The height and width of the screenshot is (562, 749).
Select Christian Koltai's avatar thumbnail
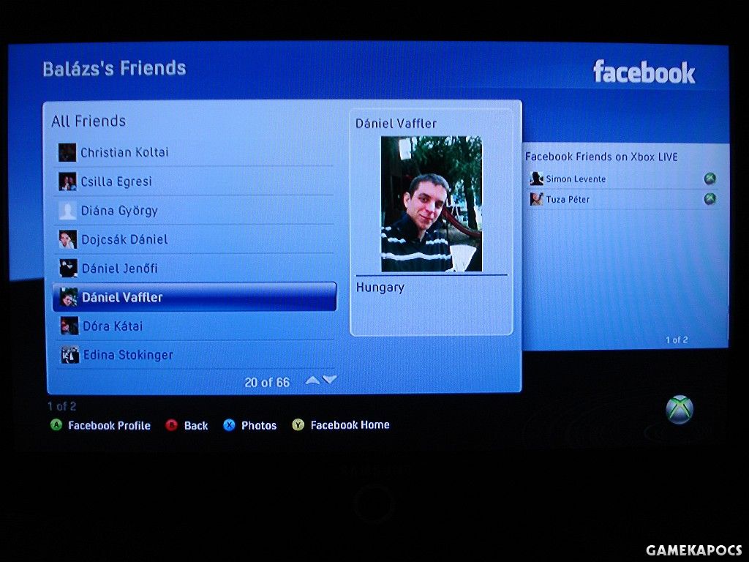pos(67,152)
